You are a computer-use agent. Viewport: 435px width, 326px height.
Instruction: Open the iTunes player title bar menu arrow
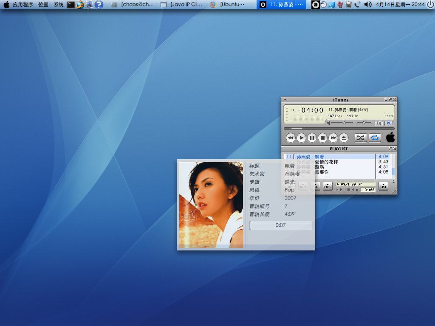285,100
